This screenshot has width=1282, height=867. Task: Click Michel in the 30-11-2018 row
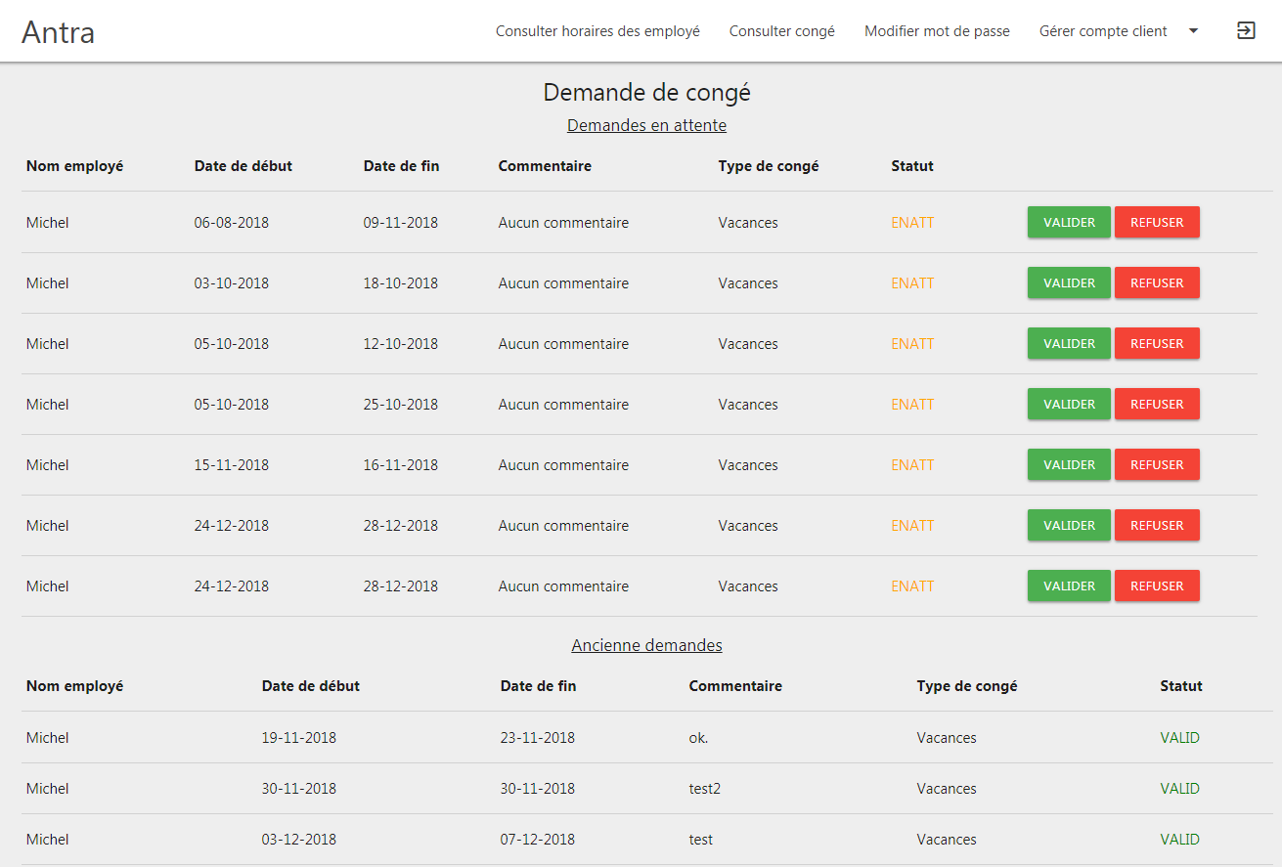tap(48, 789)
